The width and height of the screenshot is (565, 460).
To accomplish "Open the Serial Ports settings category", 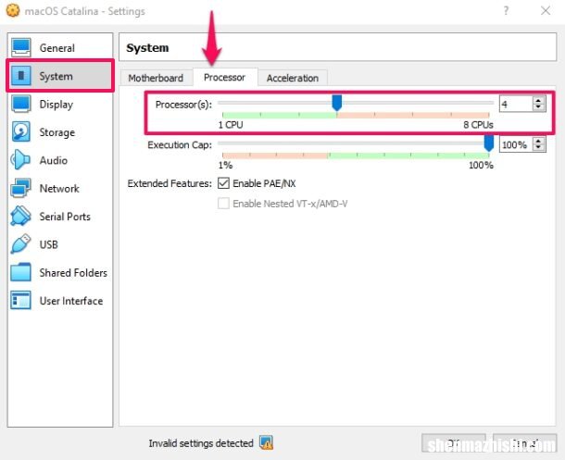I will pos(60,217).
